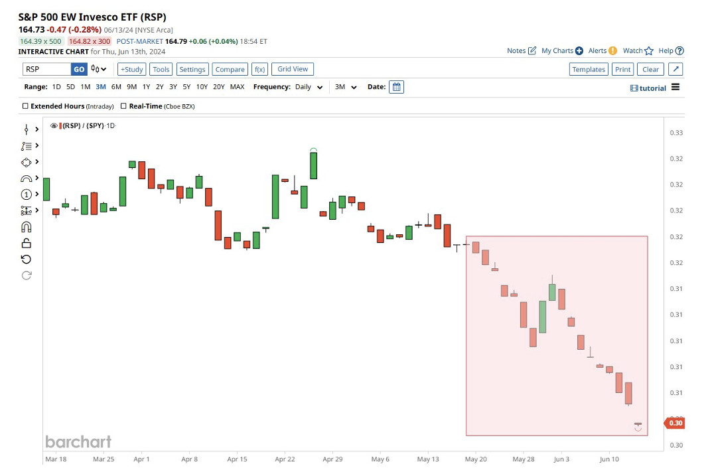Viewport: 710px width, 474px height.
Task: Open the Date calendar picker icon
Action: click(396, 87)
